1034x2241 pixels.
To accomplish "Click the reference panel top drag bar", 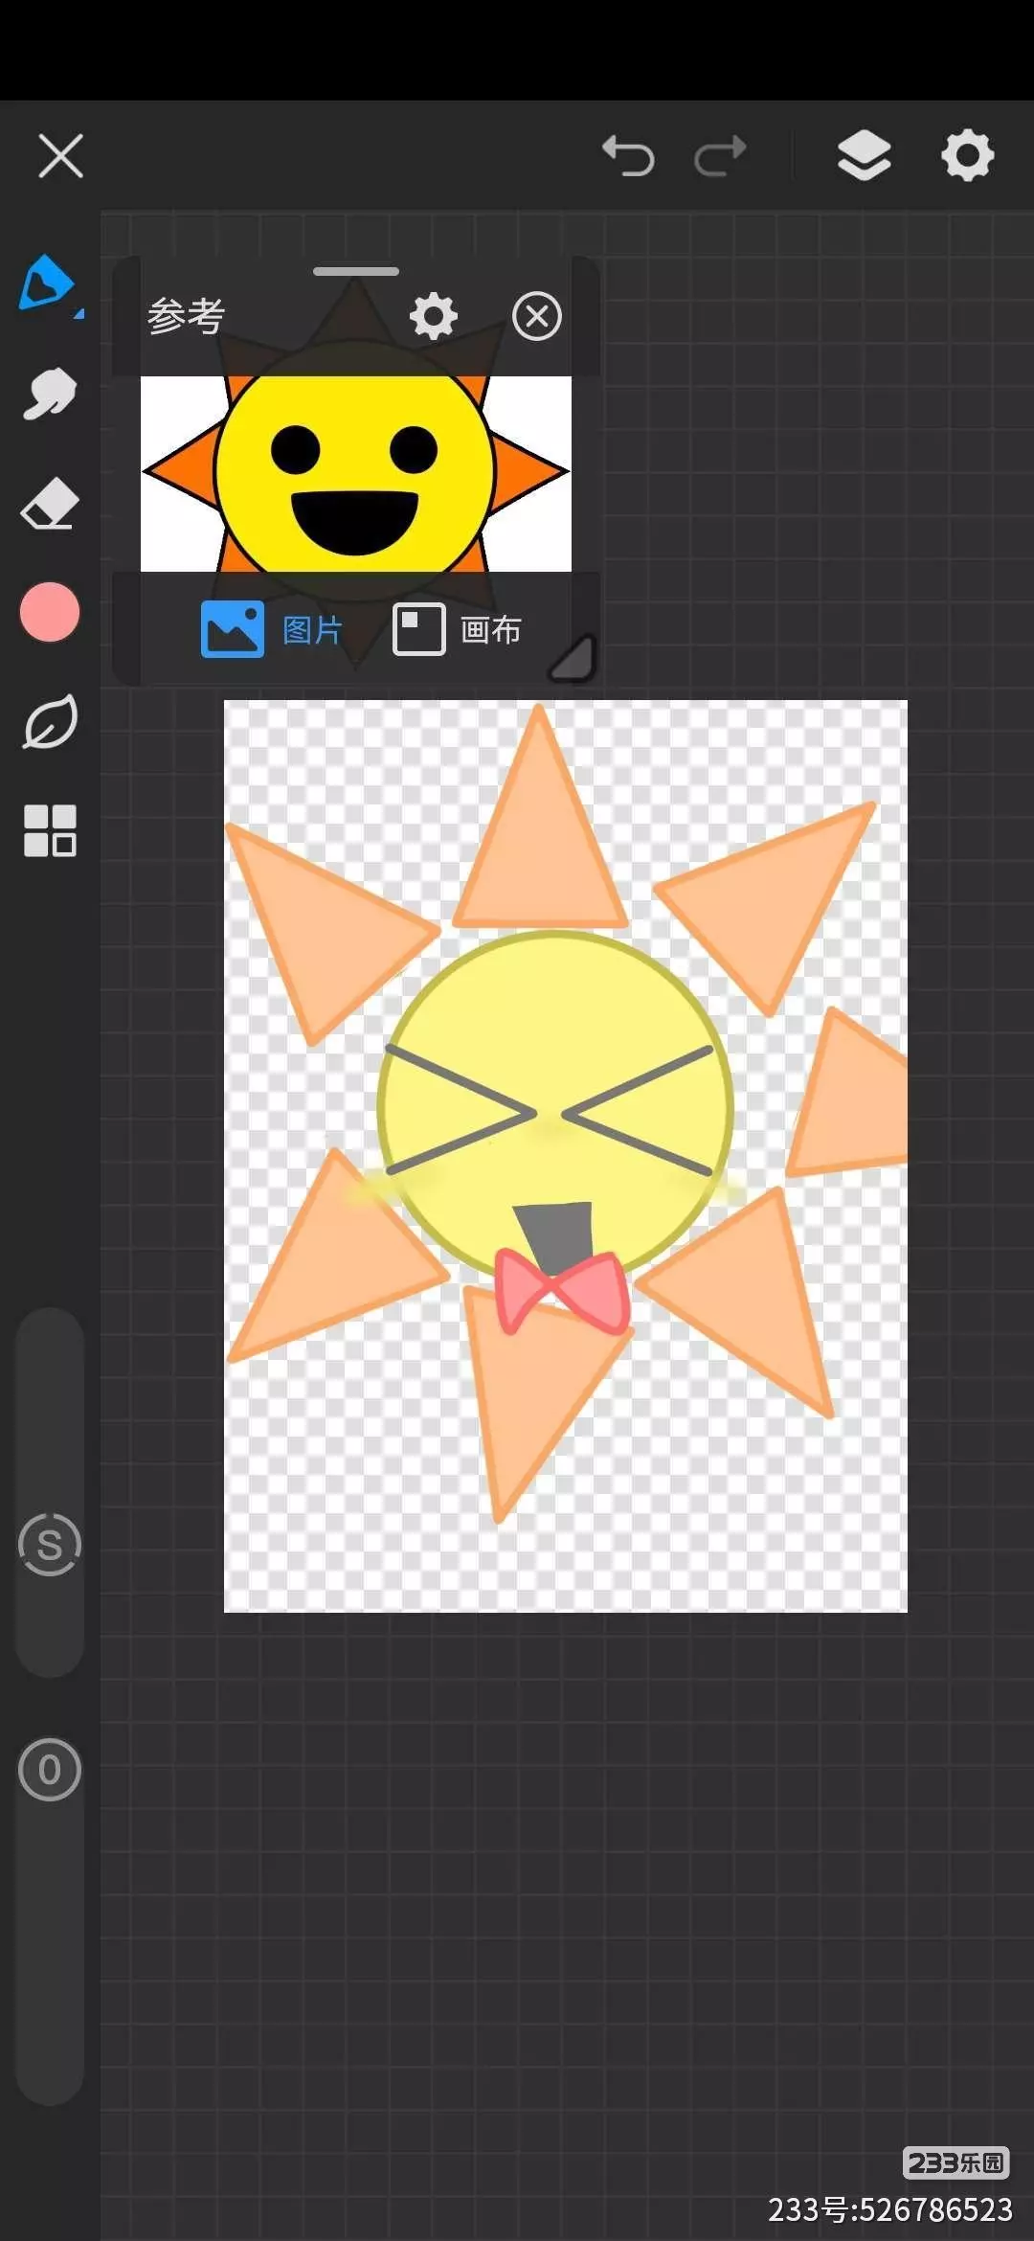I will (x=356, y=271).
